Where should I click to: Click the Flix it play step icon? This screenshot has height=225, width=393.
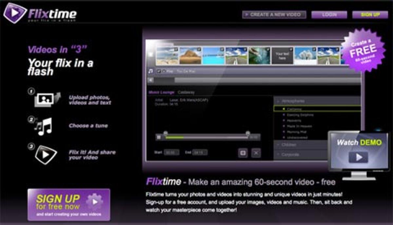coord(46,154)
